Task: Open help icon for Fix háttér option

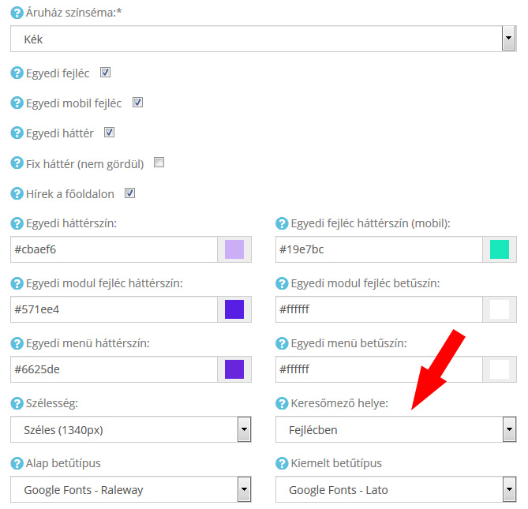Action: (17, 163)
